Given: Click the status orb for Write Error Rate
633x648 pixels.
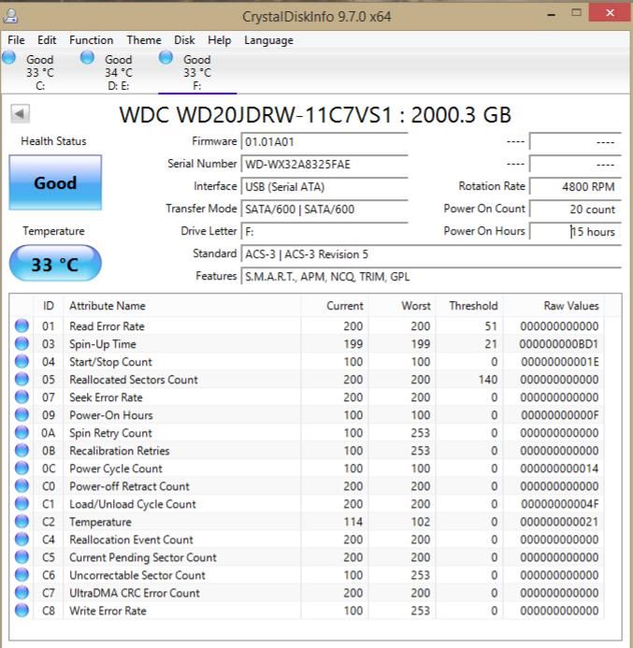Looking at the screenshot, I should pos(22,610).
